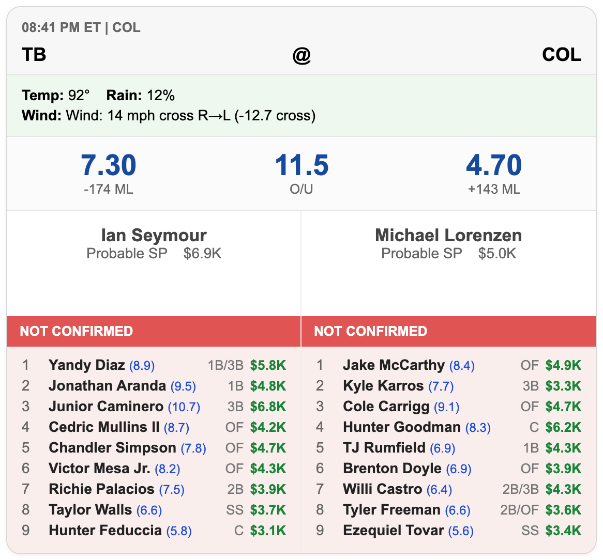Click Chandler Simpson's projection value (7.8)
Viewport: 603px width, 560px height.
coord(193,448)
